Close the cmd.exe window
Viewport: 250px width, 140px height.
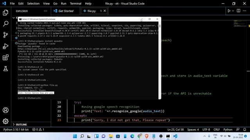(x=157, y=19)
